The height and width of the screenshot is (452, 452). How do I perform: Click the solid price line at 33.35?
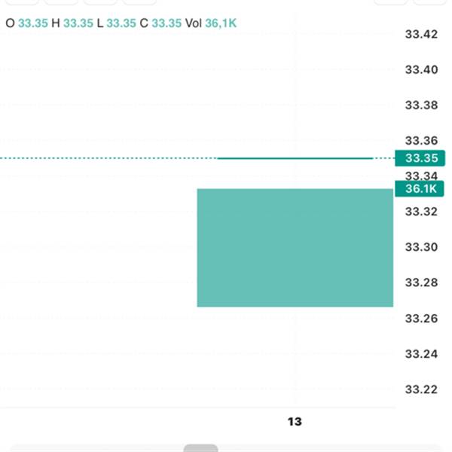[x=295, y=158]
